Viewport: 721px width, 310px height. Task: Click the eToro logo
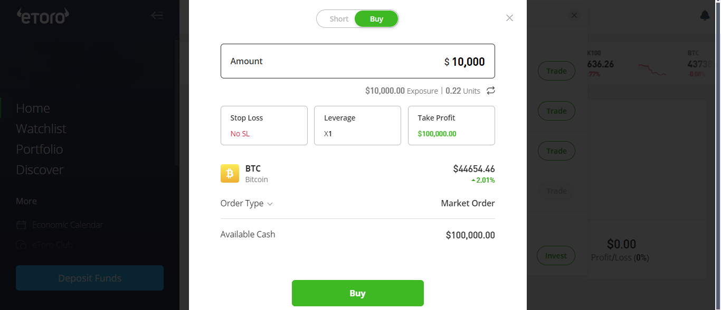43,16
